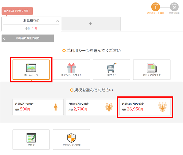Select the メディア系サイト newspaper icon
This screenshot has width=183, height=155.
(152, 67)
